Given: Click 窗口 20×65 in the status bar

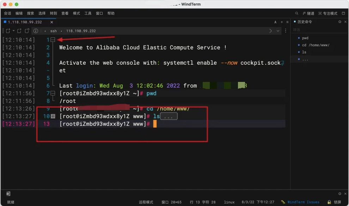Looking at the screenshot, I should click(x=171, y=202).
